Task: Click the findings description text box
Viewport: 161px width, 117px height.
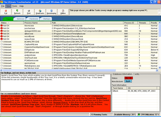Action: pos(56,83)
